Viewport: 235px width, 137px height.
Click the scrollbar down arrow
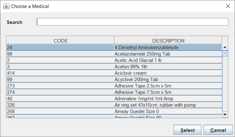pyautogui.click(x=225, y=114)
